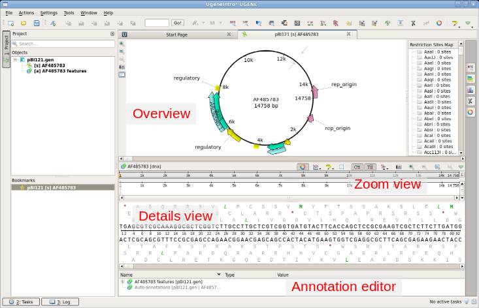Select the pBI121 [s] AF485783 bookmark
Viewport: 479px width, 308px height.
pos(63,187)
